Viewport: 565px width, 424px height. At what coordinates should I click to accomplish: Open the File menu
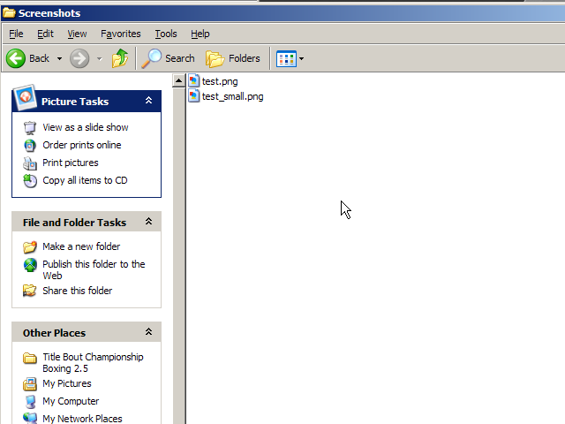pyautogui.click(x=16, y=34)
